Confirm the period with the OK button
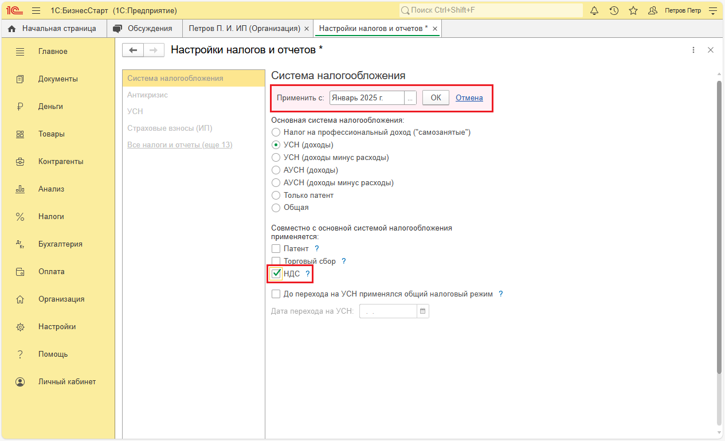 [x=436, y=98]
